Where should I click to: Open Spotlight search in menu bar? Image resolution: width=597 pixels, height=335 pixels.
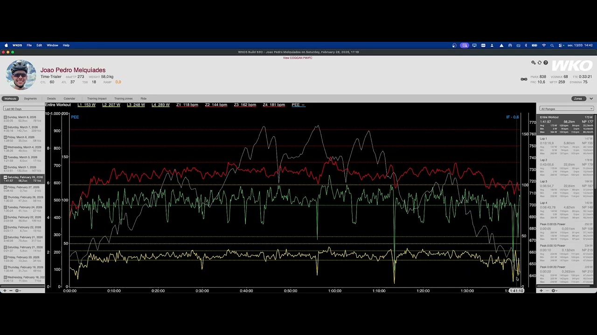pyautogui.click(x=552, y=45)
